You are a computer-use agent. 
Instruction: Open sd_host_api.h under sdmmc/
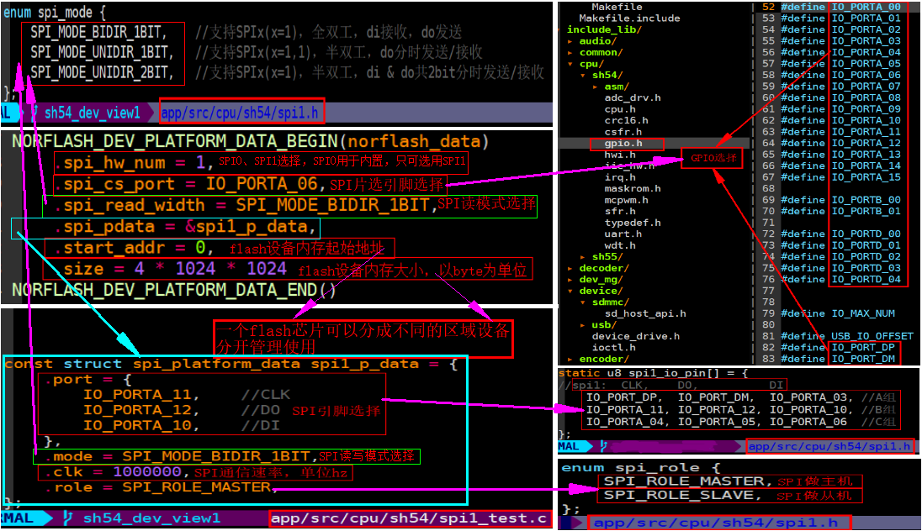(x=645, y=313)
